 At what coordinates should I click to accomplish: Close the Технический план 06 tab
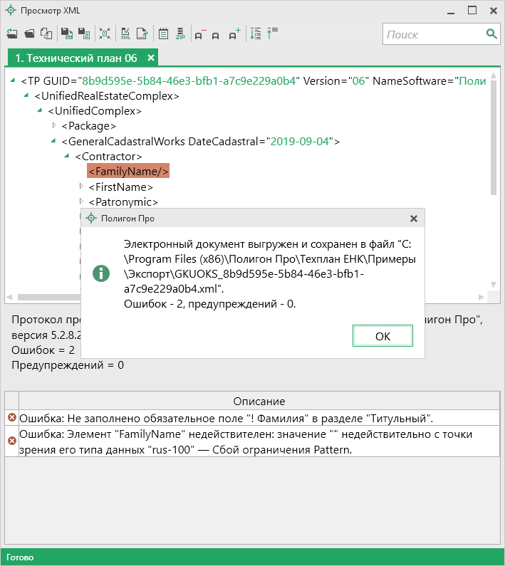coord(150,58)
